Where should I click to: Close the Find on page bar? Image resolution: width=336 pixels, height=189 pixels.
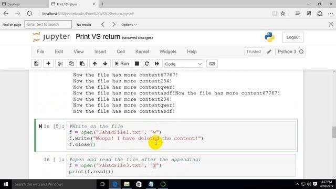331,25
